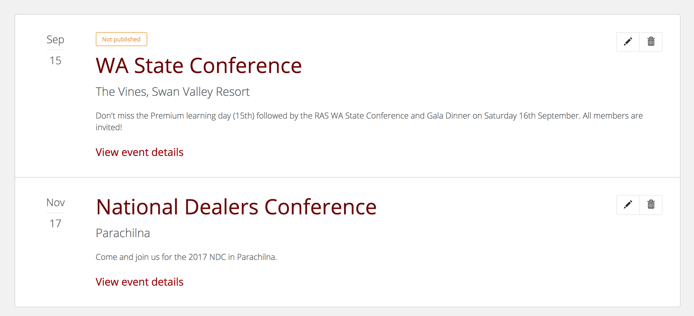Click the day number 17

55,223
